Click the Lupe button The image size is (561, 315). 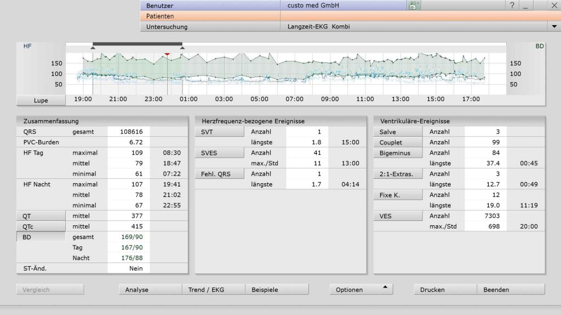click(41, 101)
